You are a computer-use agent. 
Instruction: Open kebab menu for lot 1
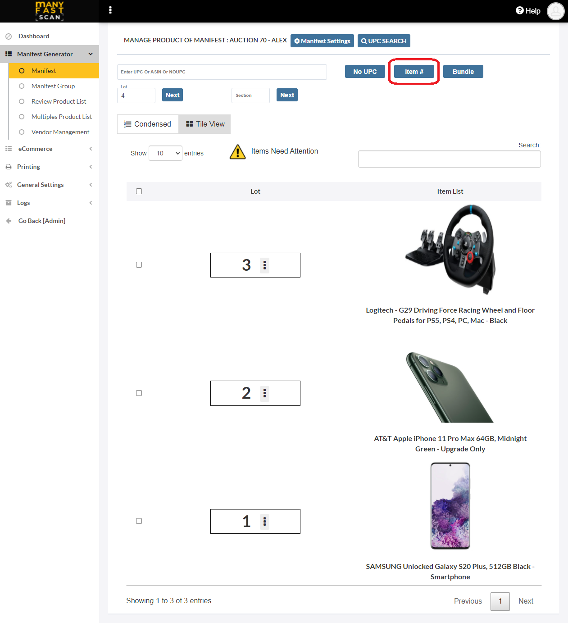click(x=264, y=522)
